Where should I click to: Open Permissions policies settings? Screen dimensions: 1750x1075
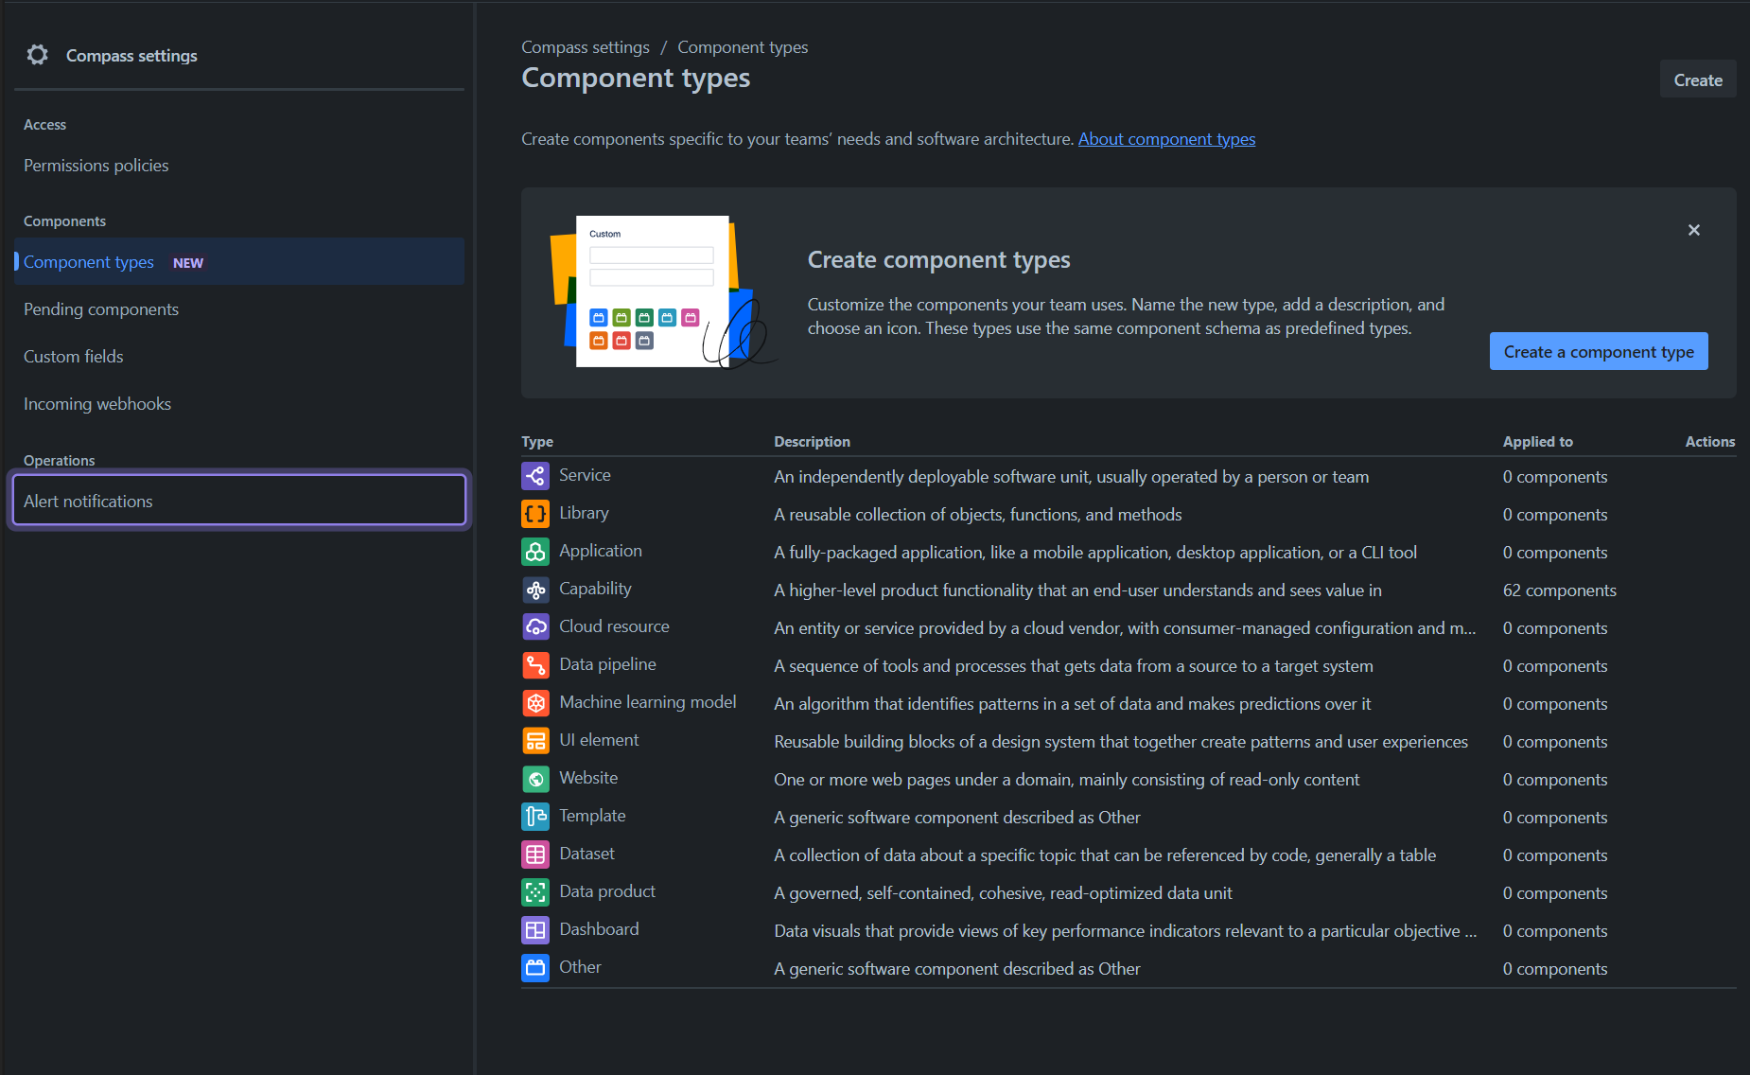[95, 165]
